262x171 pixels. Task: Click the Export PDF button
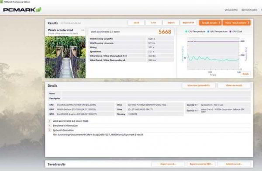pyautogui.click(x=188, y=23)
